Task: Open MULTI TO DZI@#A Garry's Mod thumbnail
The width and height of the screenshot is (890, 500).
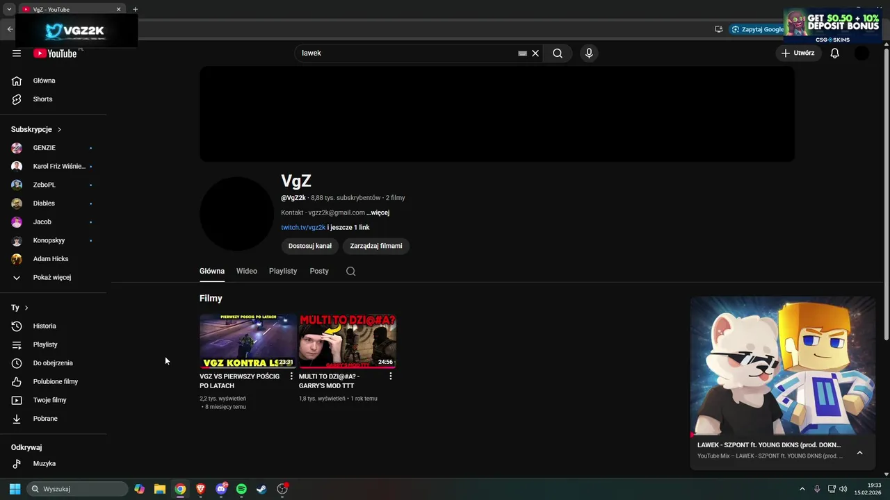Action: 348,341
